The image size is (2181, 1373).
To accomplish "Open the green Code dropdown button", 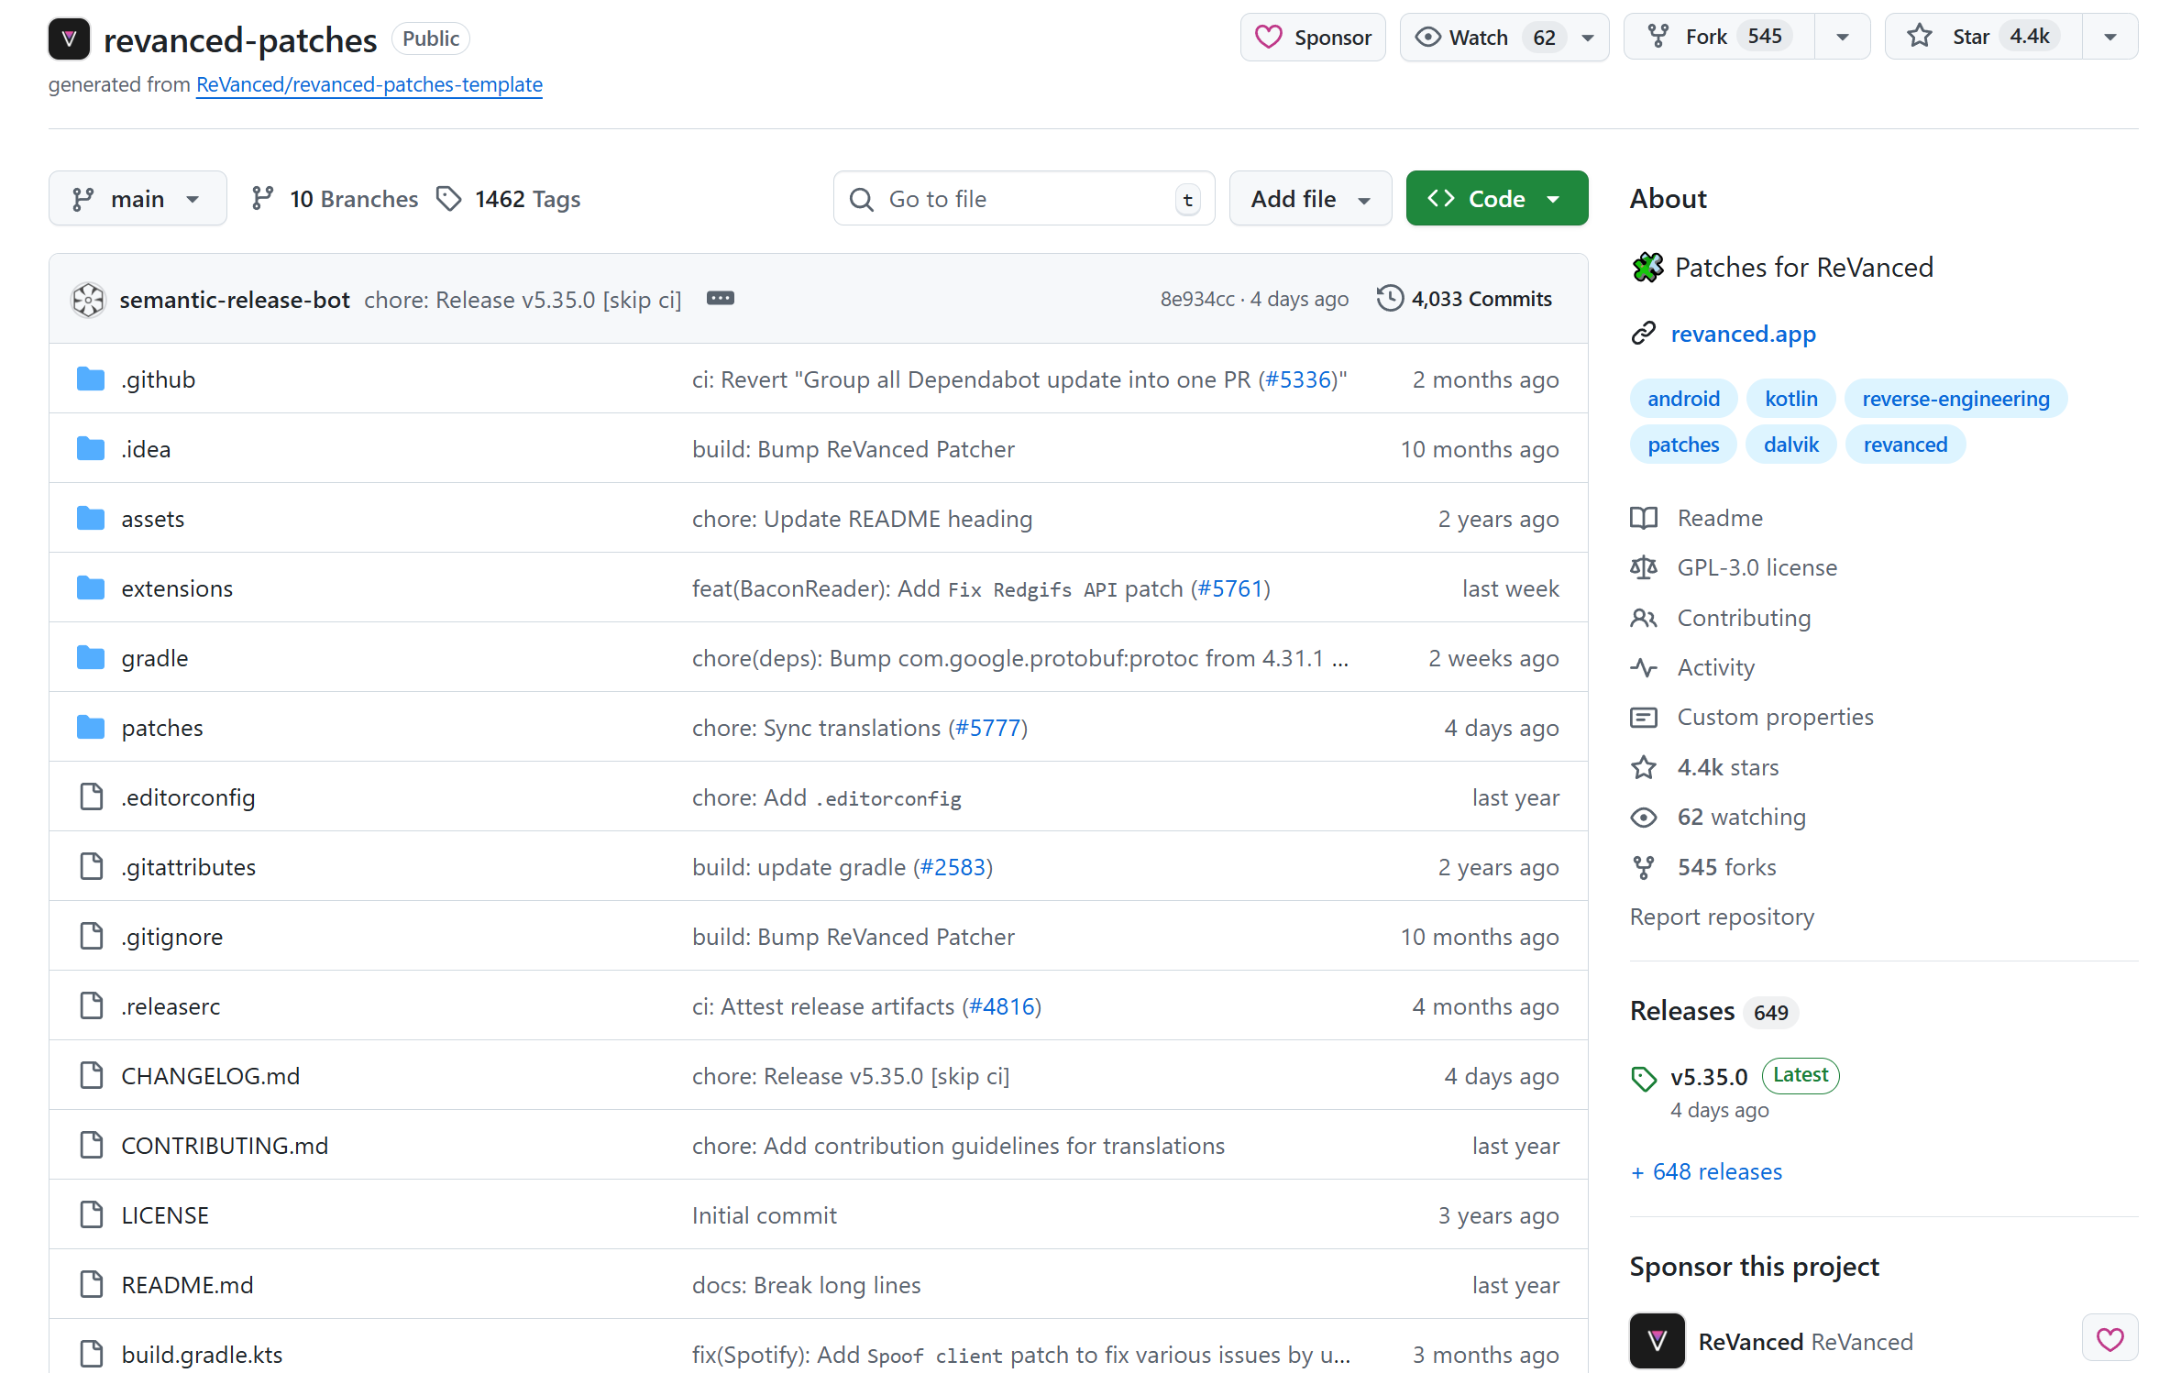I will tap(1496, 199).
